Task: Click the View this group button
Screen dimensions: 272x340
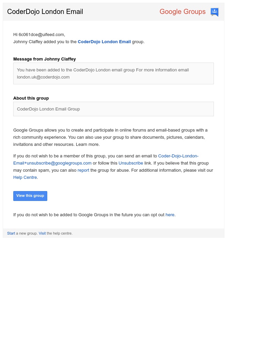Action: point(30,196)
